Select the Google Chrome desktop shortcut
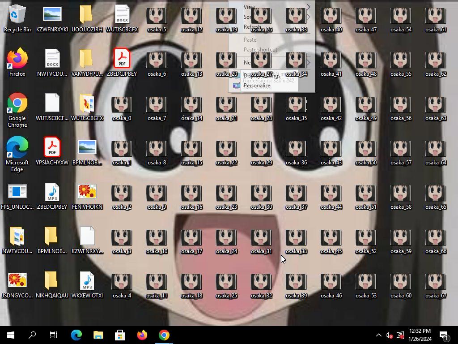Screen dimensions: 458x344 click(17, 110)
